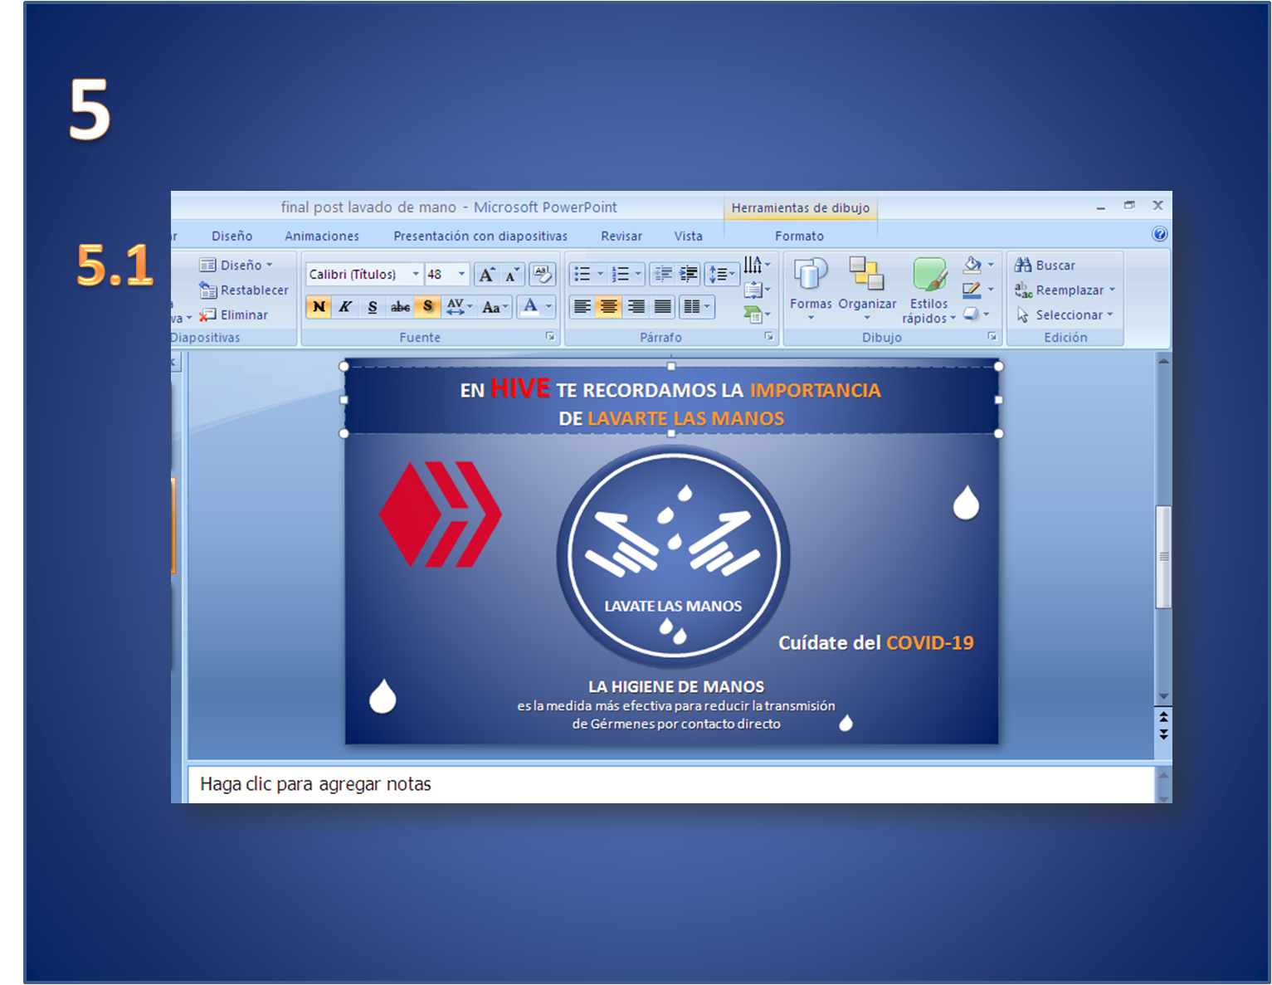Screen dimensions: 1272x985
Task: Click notes area to add notes
Action: coord(670,784)
